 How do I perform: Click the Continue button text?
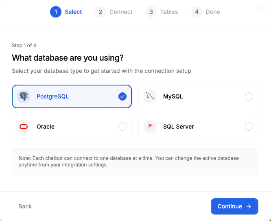coord(229,206)
